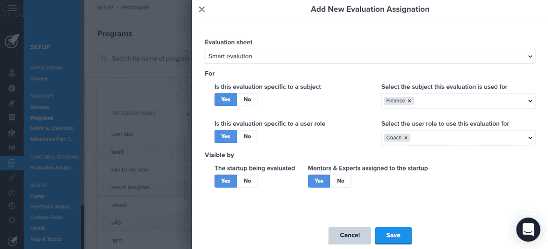This screenshot has width=548, height=249.
Task: Save the evaluation assignation
Action: [x=393, y=235]
